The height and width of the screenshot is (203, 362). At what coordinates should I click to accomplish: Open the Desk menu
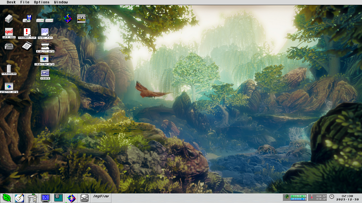[11, 2]
